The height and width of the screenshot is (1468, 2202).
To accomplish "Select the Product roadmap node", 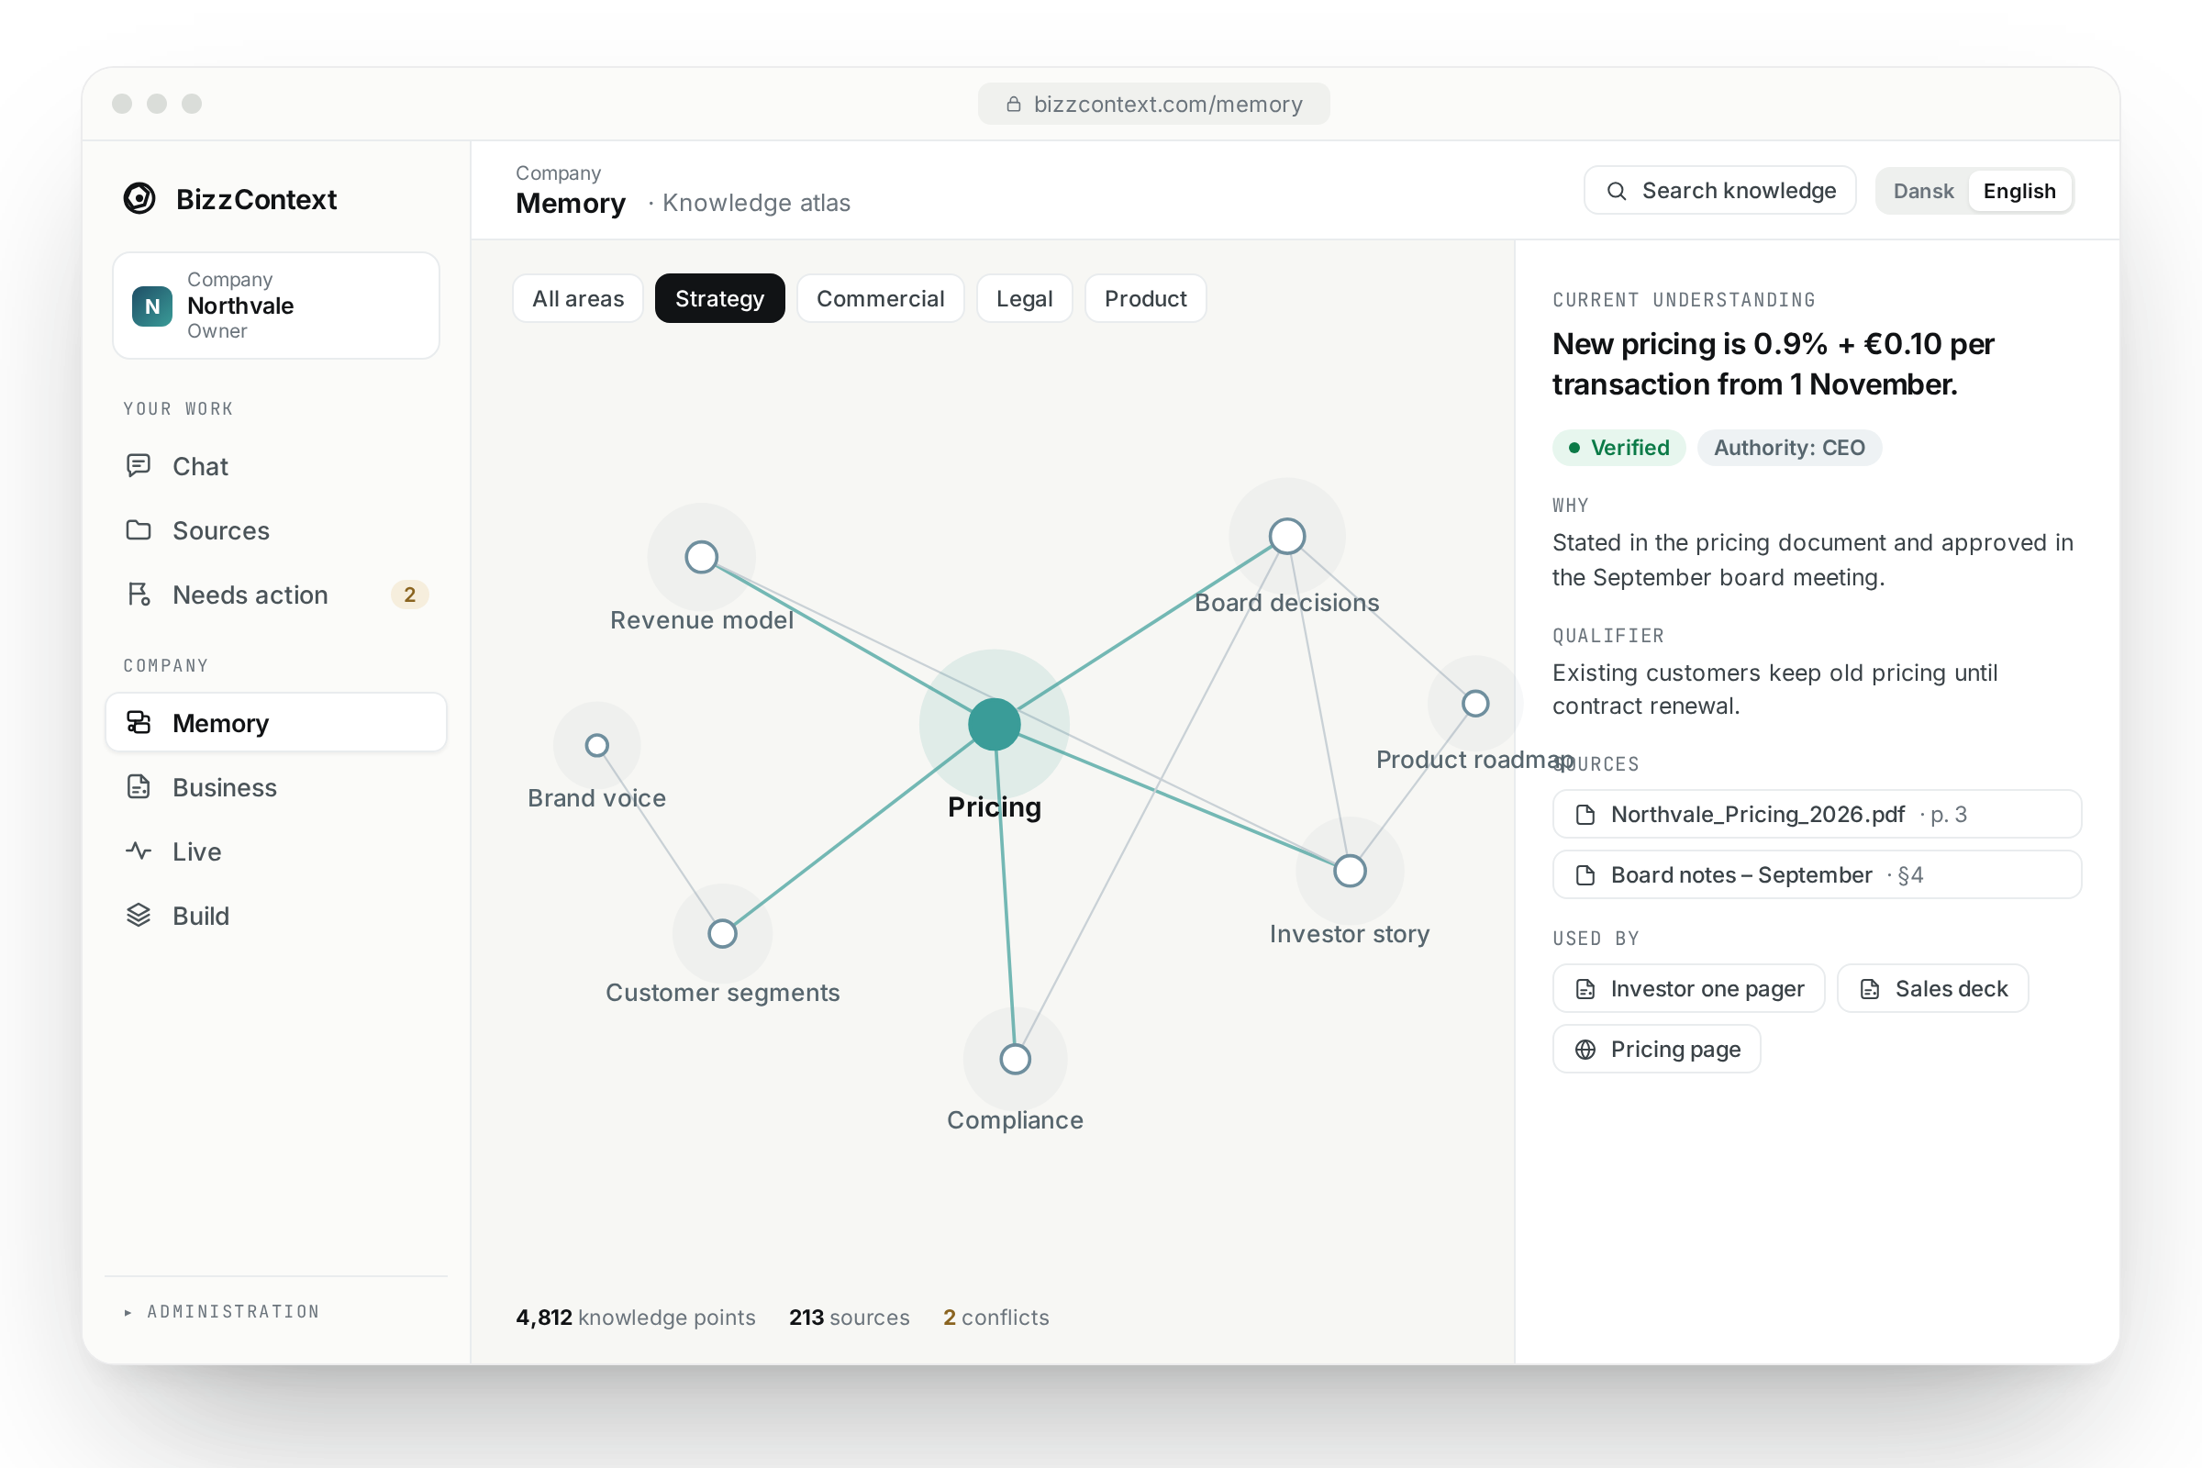I will tap(1475, 703).
